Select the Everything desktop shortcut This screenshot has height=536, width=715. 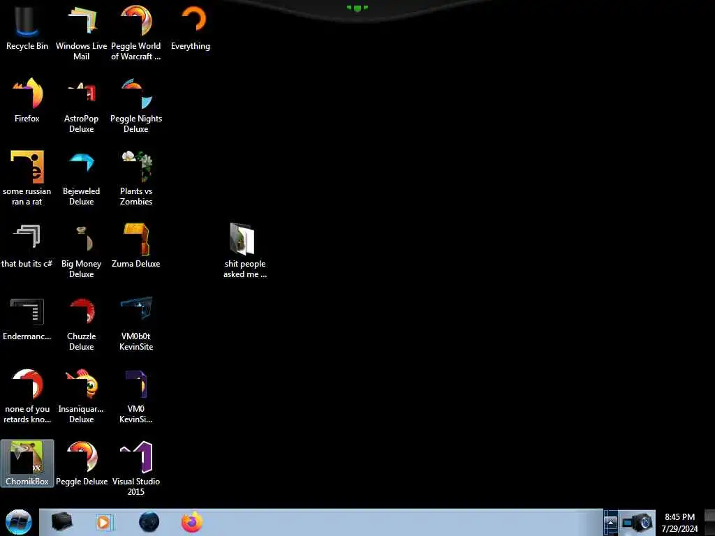pos(191,28)
